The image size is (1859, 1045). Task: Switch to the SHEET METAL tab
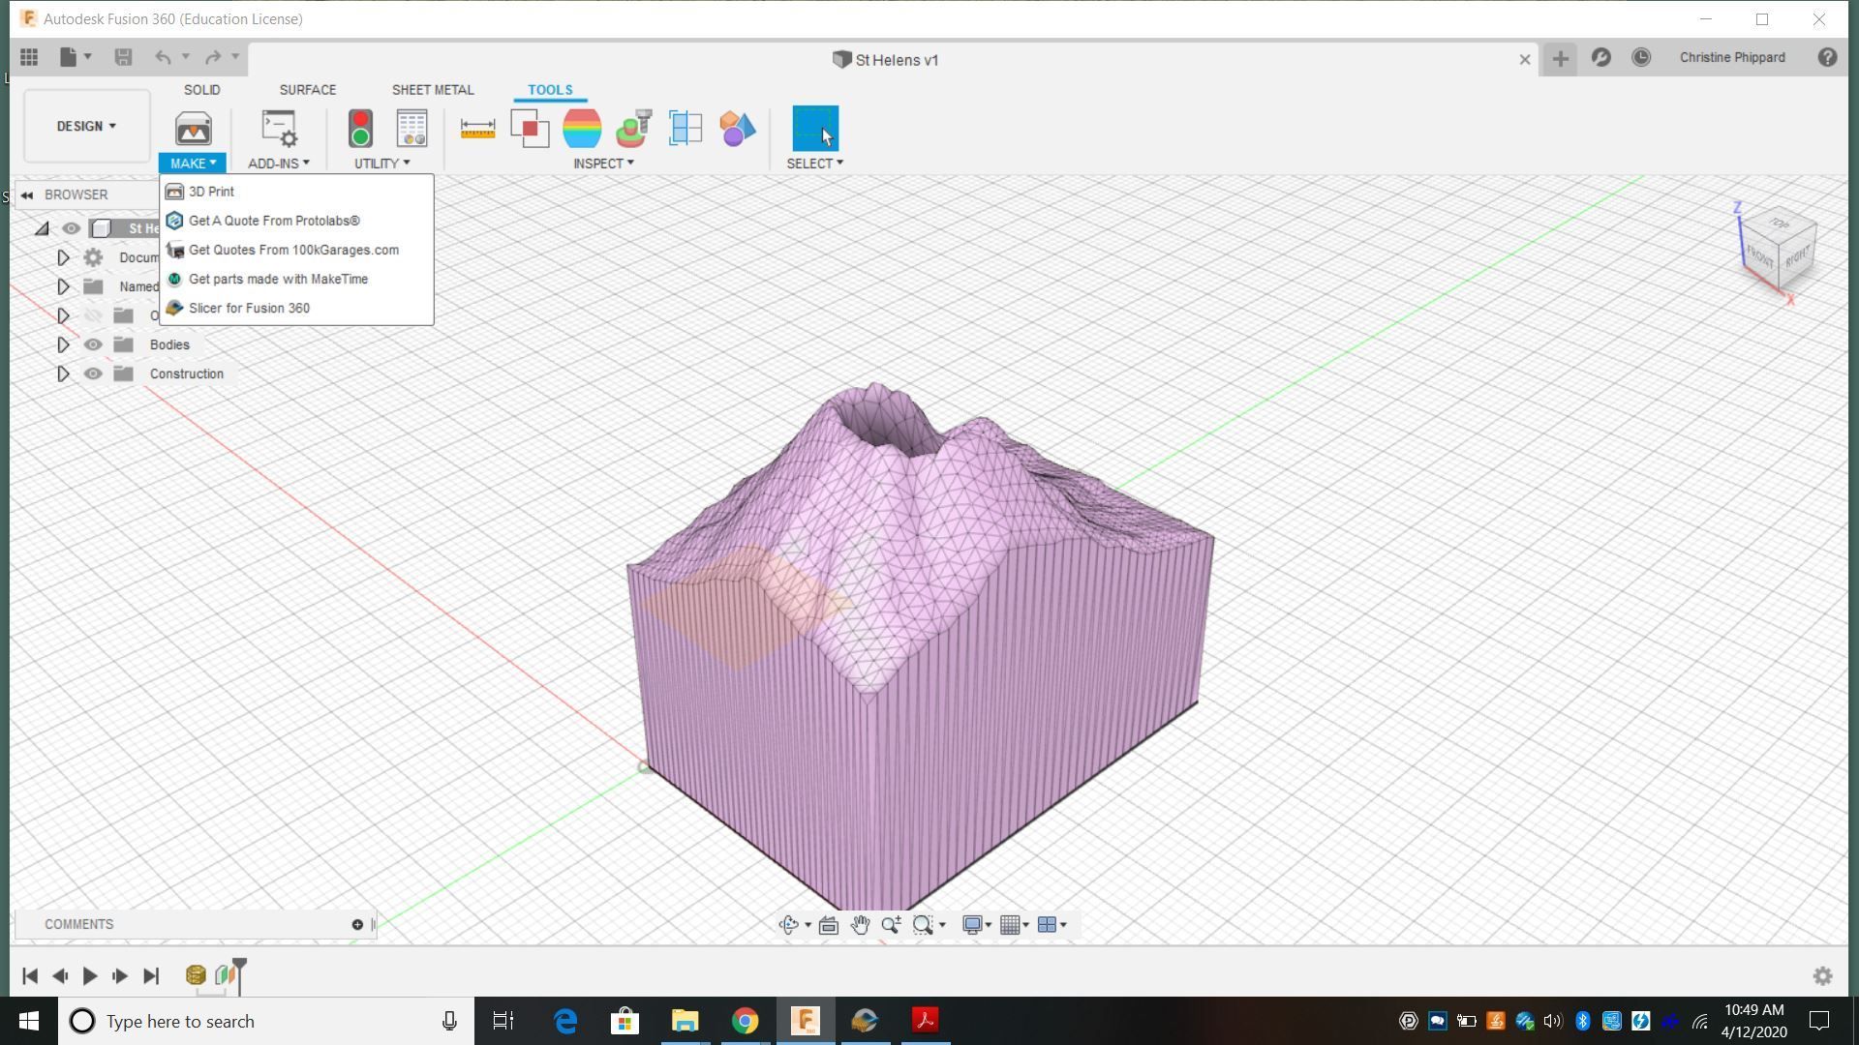click(433, 89)
